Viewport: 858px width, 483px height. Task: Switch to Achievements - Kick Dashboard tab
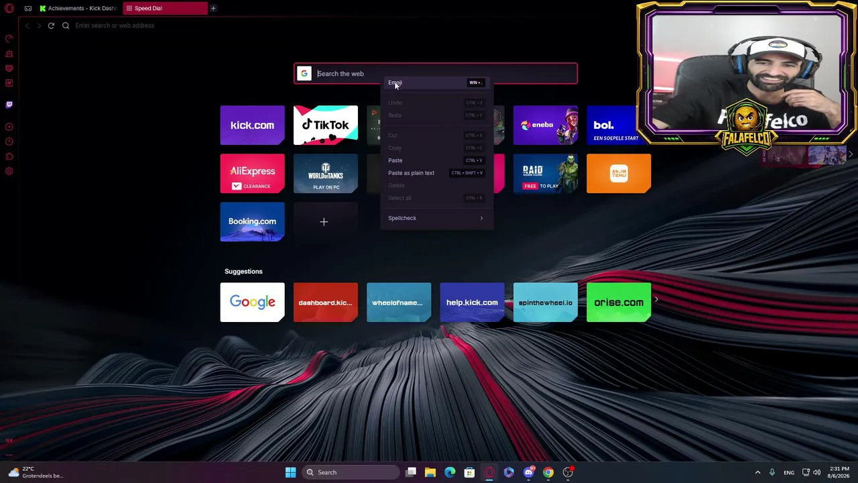(x=78, y=8)
